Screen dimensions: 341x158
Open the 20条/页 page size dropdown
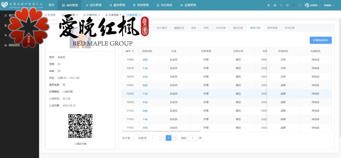tap(144, 138)
